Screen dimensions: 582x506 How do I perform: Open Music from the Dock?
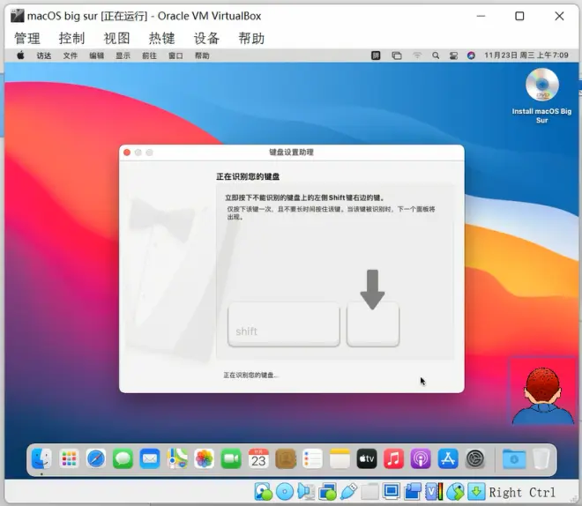393,459
